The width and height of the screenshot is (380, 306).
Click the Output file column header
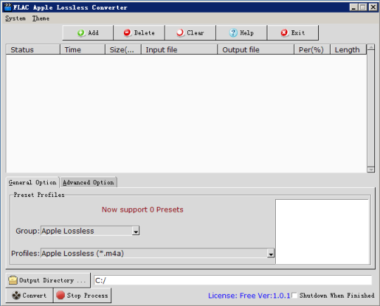256,50
